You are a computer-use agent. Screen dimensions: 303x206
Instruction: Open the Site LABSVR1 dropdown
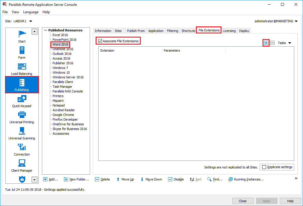pyautogui.click(x=31, y=21)
